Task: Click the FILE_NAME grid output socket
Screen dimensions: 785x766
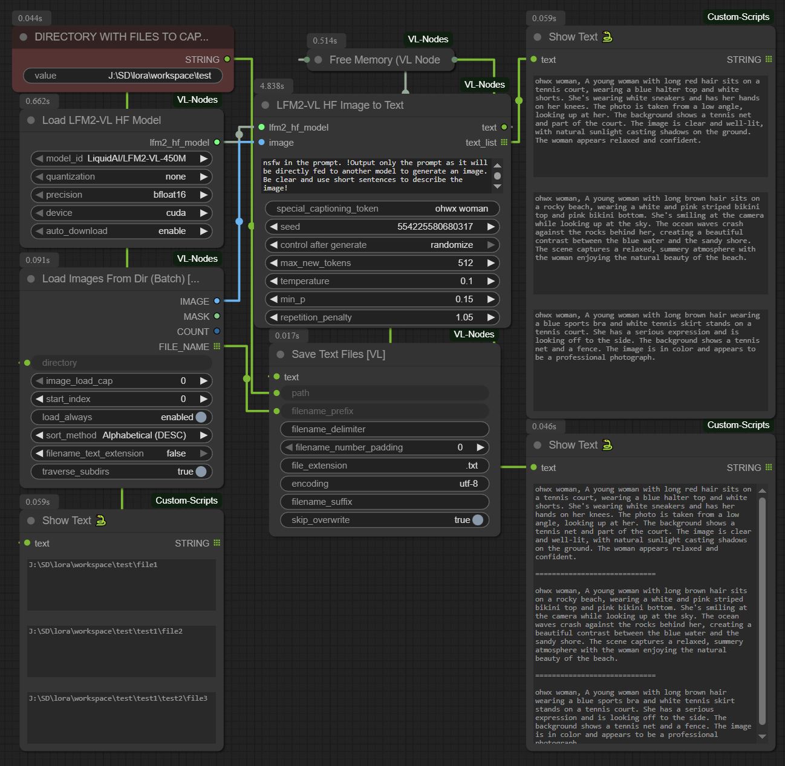Action: (217, 346)
